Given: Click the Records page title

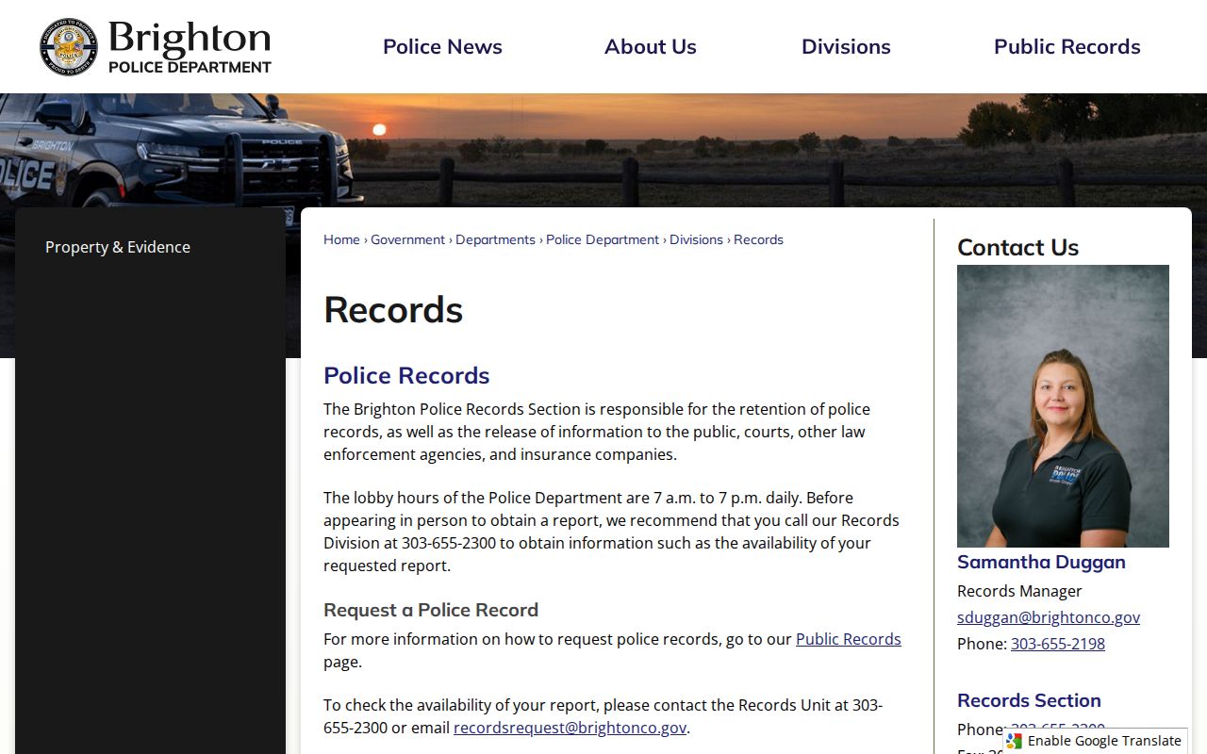Looking at the screenshot, I should [x=393, y=310].
